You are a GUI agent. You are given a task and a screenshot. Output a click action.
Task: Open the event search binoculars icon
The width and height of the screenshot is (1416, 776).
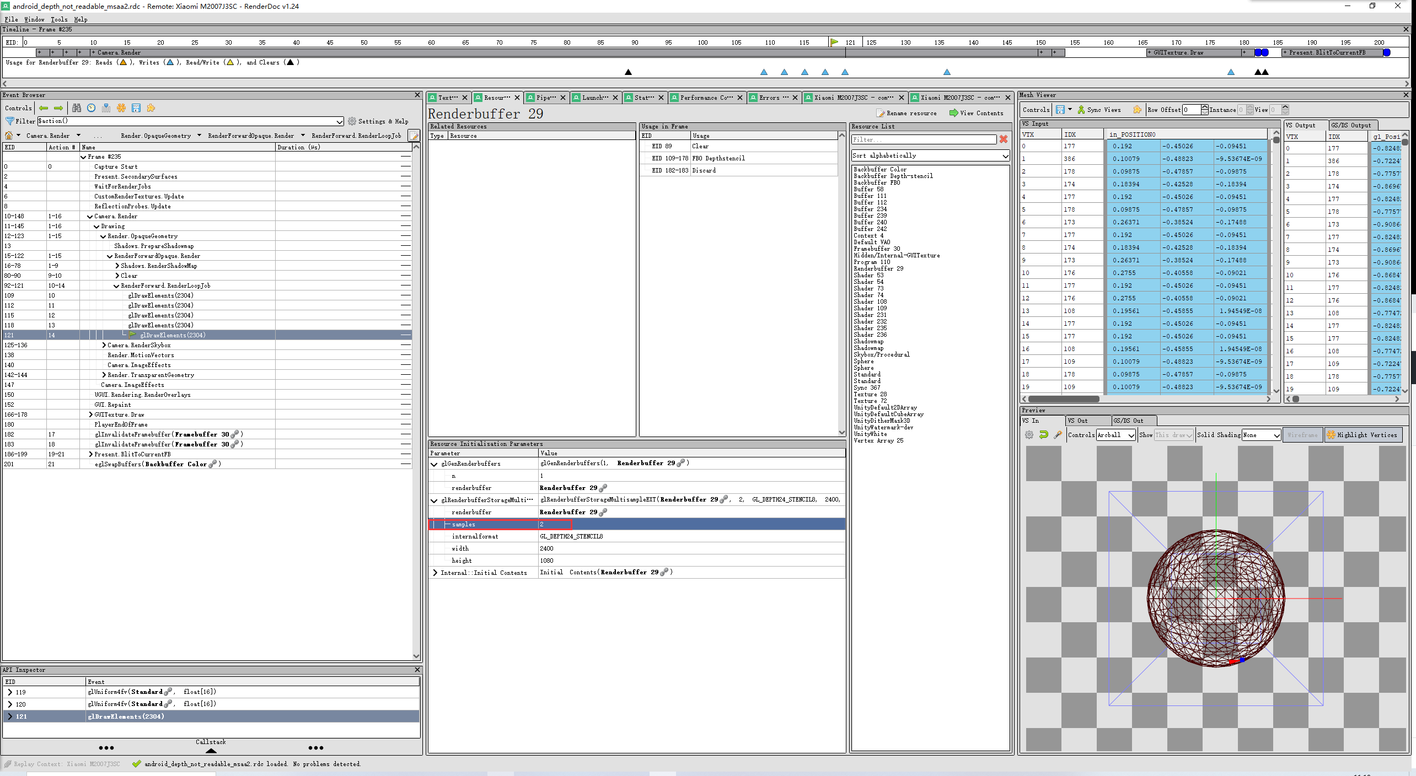76,108
